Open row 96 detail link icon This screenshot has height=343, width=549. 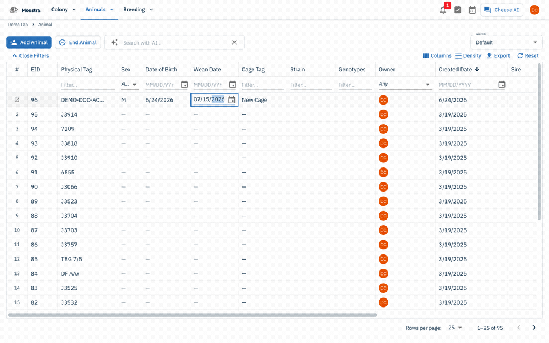pyautogui.click(x=17, y=100)
